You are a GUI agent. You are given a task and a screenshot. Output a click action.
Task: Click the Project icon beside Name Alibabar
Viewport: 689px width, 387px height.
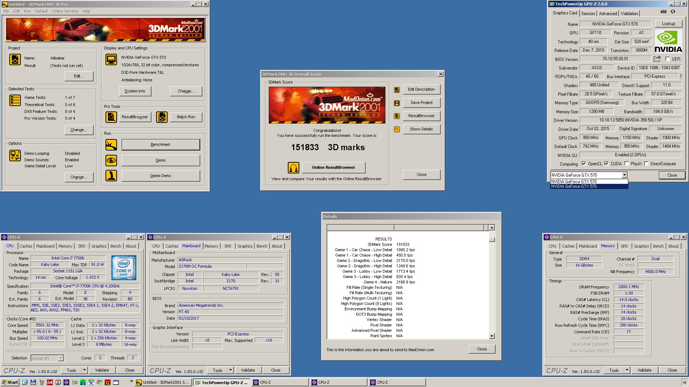[x=15, y=59]
